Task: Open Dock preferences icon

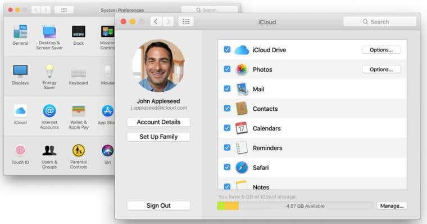Action: coord(79,31)
